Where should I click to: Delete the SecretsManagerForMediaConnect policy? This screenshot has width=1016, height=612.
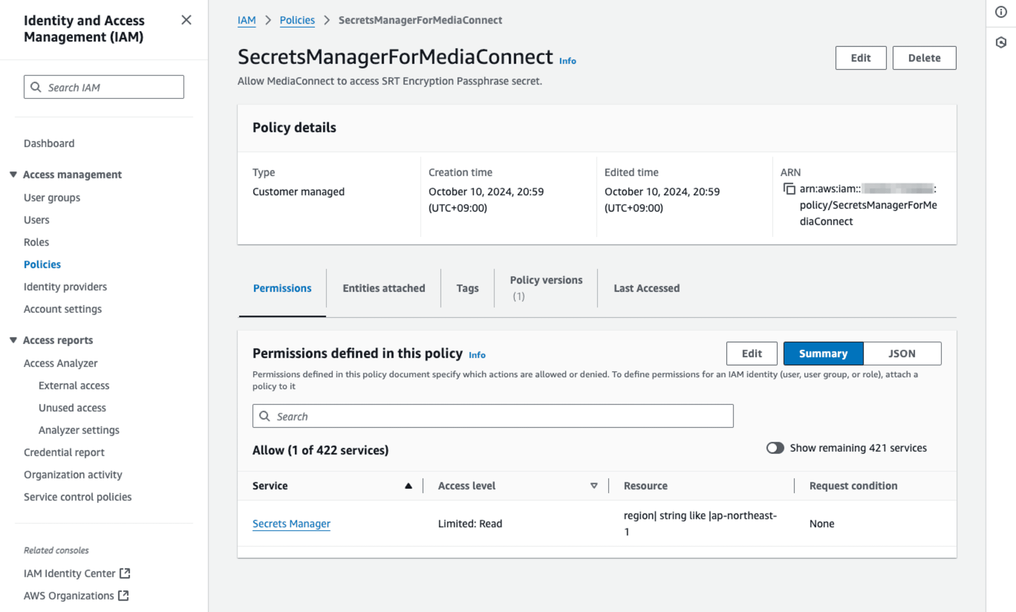coord(924,58)
